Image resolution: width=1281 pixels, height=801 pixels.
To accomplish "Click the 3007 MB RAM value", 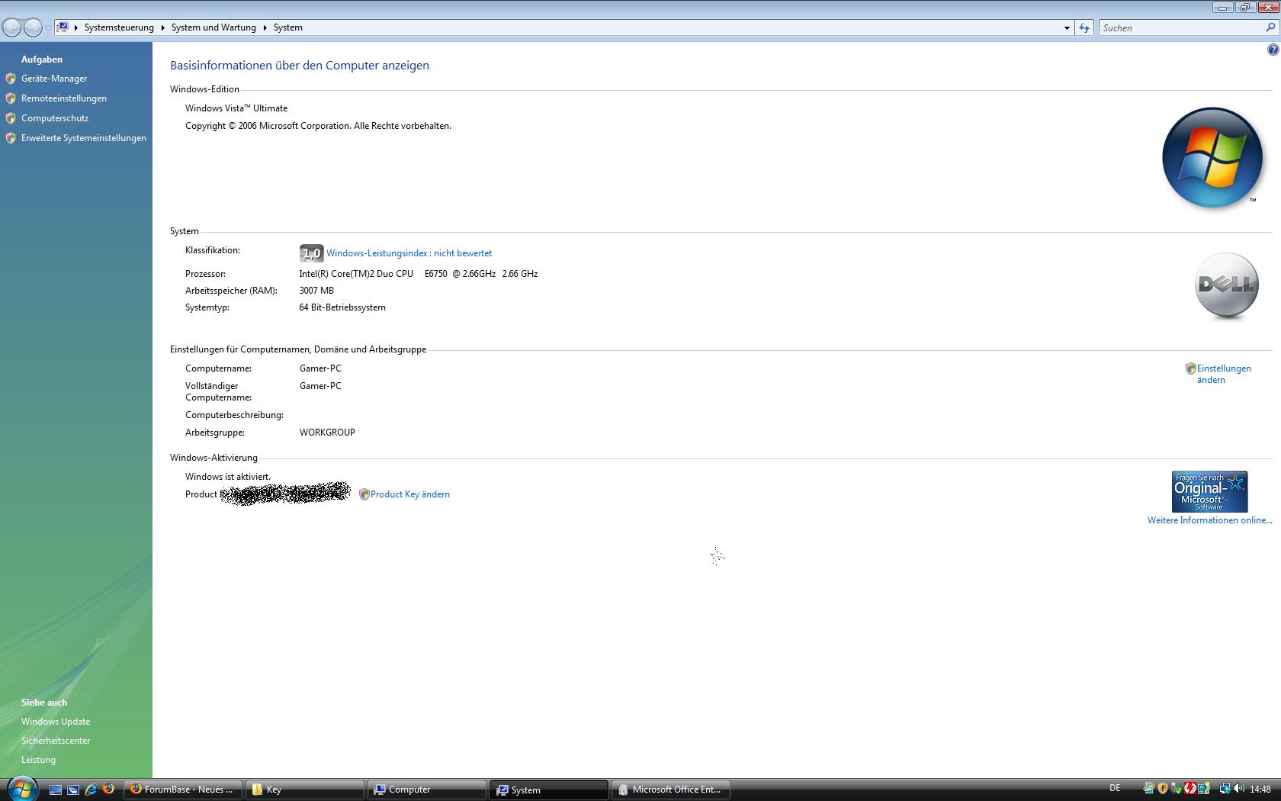I will click(x=316, y=291).
